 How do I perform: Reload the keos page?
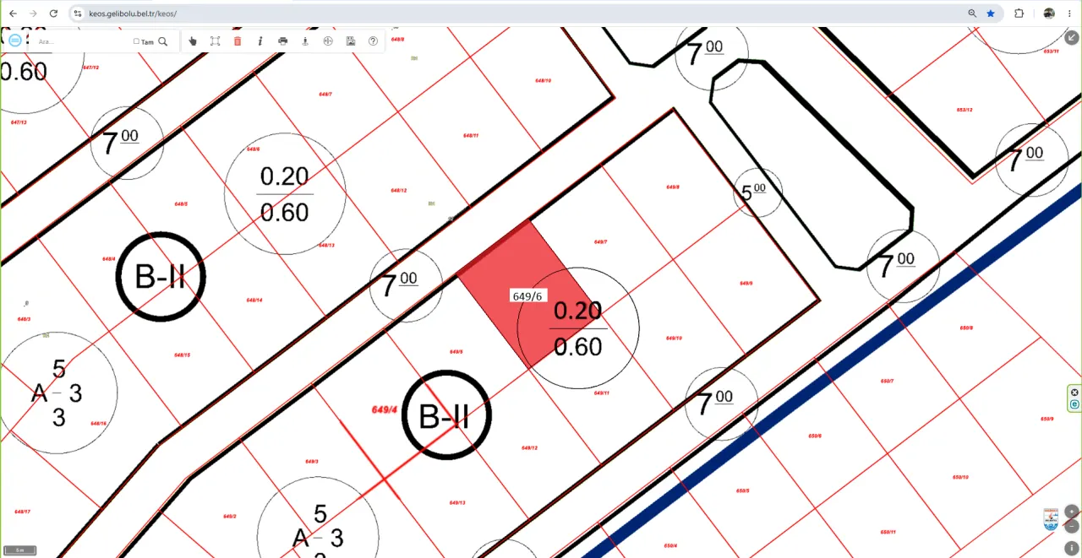(54, 14)
